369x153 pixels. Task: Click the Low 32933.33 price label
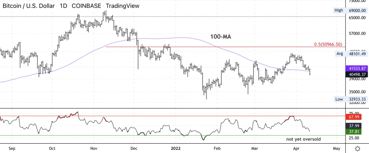tap(350, 99)
